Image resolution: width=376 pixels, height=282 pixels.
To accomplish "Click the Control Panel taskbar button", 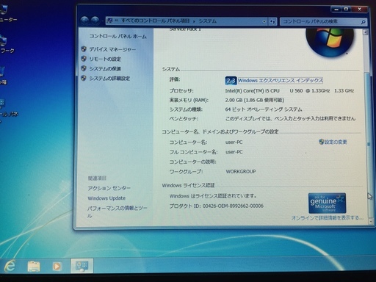I will (x=82, y=266).
